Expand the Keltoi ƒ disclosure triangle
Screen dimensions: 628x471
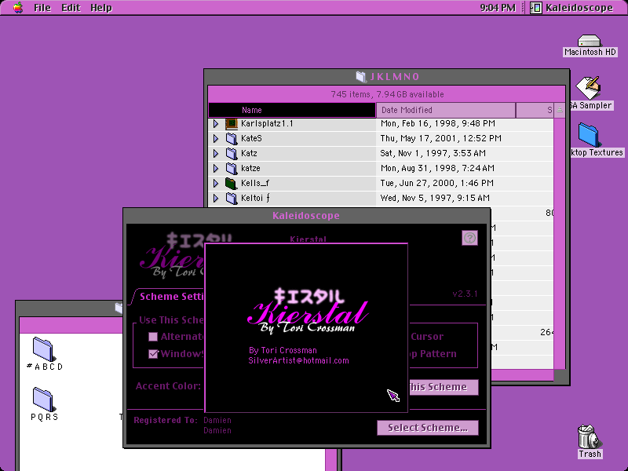[216, 199]
